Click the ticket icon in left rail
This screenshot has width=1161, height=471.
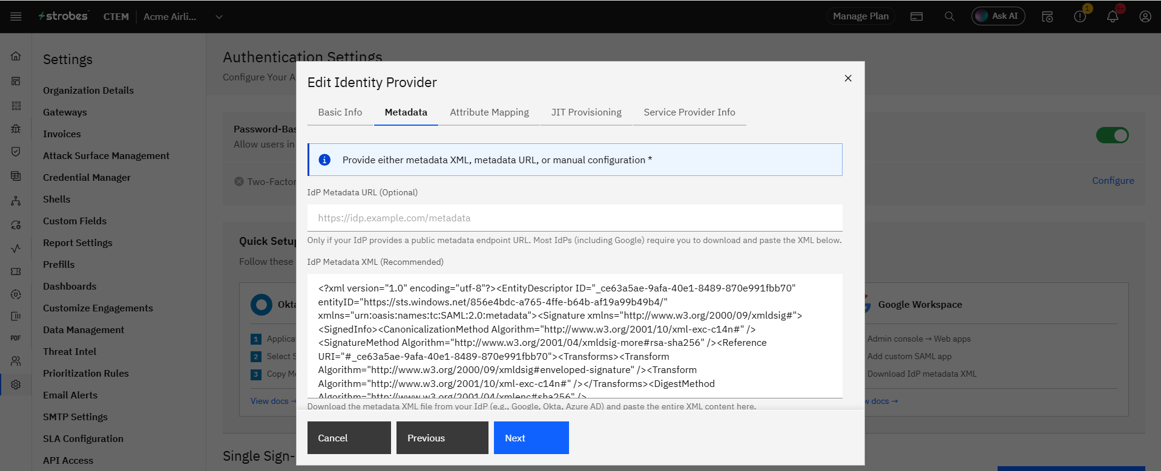coord(16,271)
